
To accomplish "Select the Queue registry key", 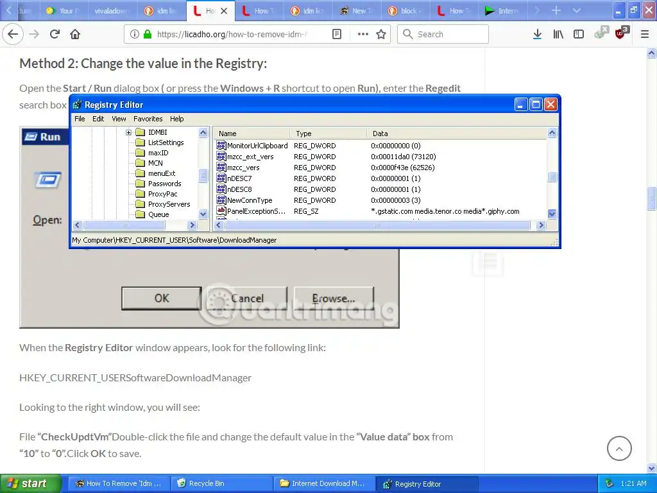I will [158, 214].
